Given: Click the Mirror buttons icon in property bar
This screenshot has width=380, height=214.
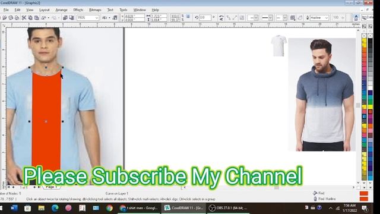Looking at the screenshot, I should click(x=221, y=18).
